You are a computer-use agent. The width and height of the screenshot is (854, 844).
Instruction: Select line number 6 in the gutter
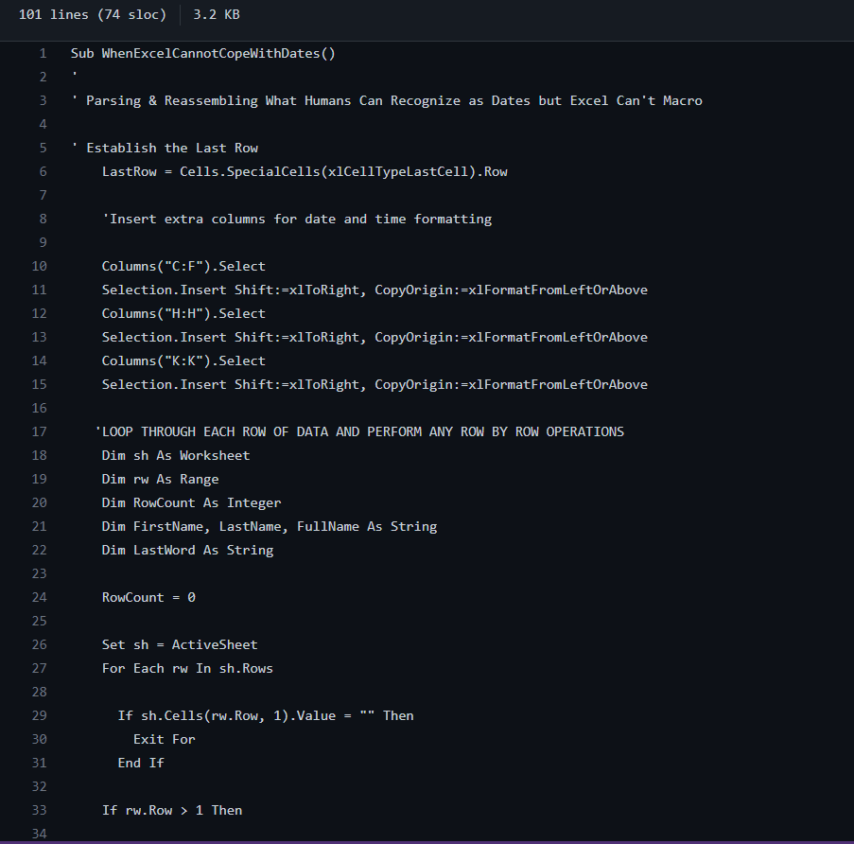tap(43, 171)
